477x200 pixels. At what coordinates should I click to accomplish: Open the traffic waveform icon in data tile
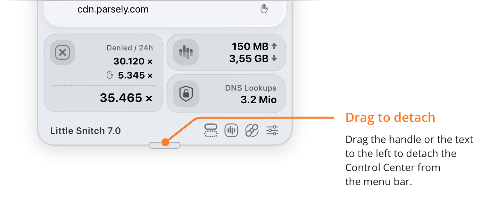pyautogui.click(x=186, y=52)
